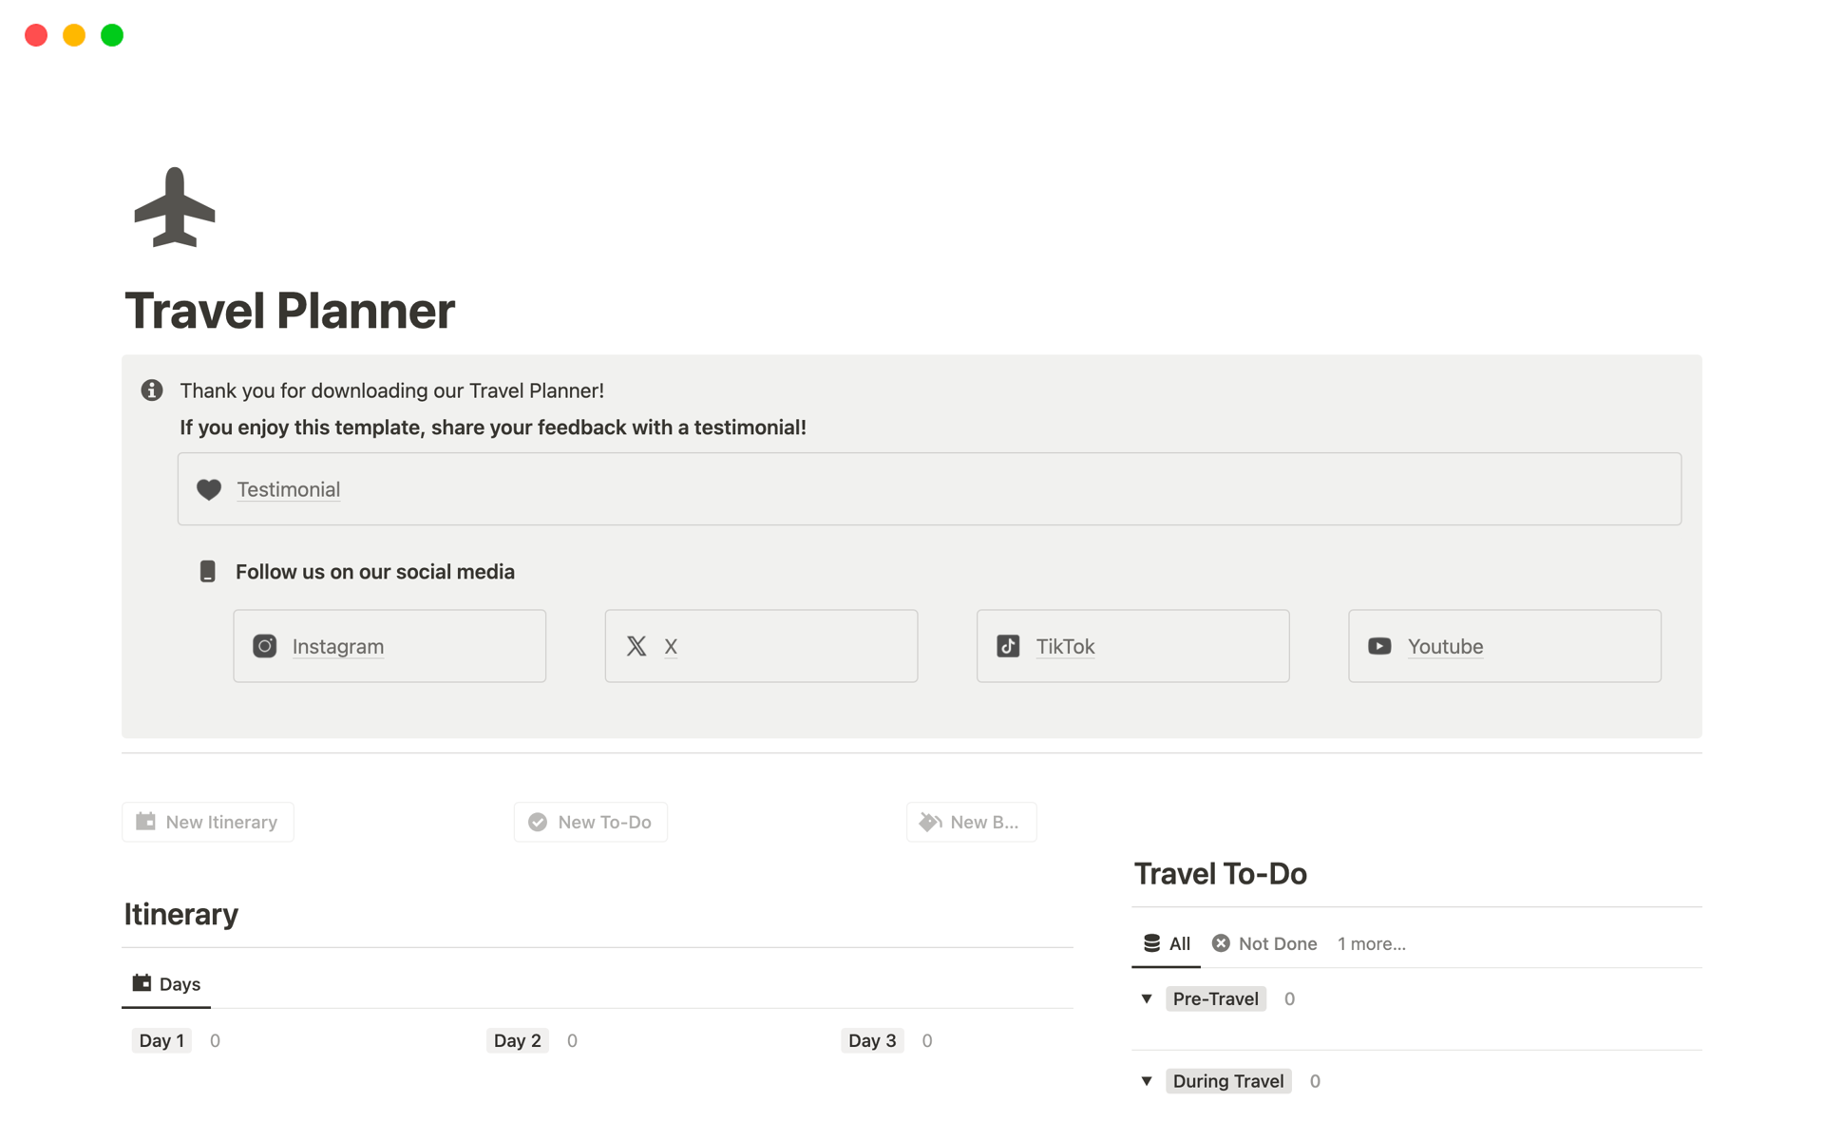The image size is (1824, 1140).
Task: Click the Day 2 column label
Action: [518, 1040]
